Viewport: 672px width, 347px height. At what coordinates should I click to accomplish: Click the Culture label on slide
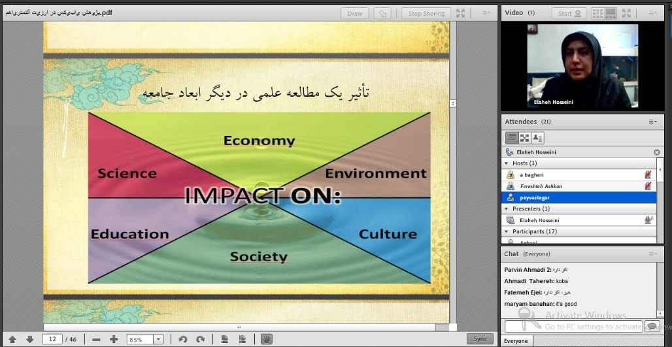point(388,234)
